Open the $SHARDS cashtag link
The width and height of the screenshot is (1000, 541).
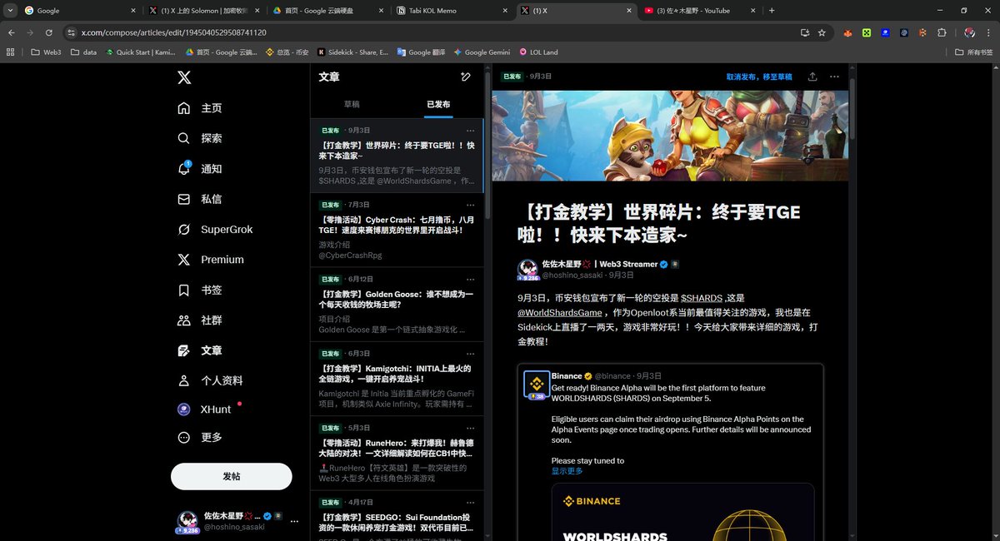click(702, 298)
